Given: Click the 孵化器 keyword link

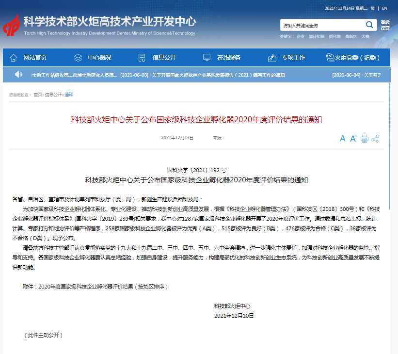Looking at the screenshot, I should 334,36.
